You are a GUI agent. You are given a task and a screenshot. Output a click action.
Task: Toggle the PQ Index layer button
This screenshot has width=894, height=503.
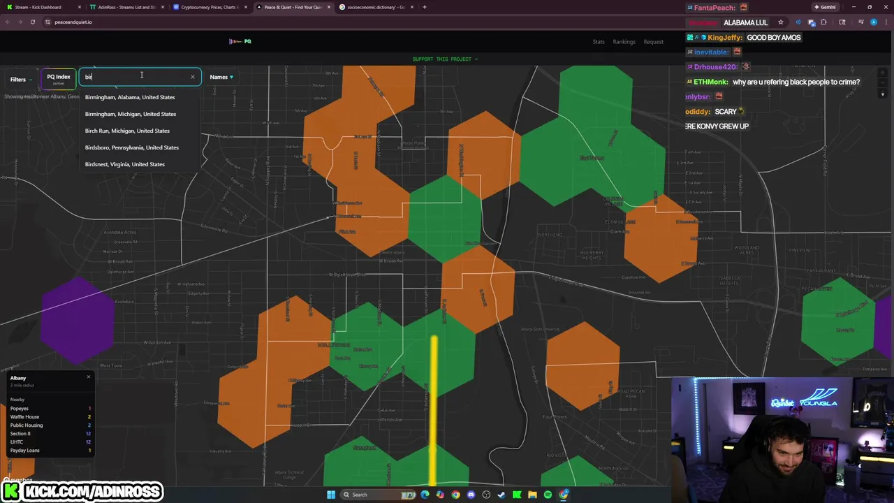59,78
